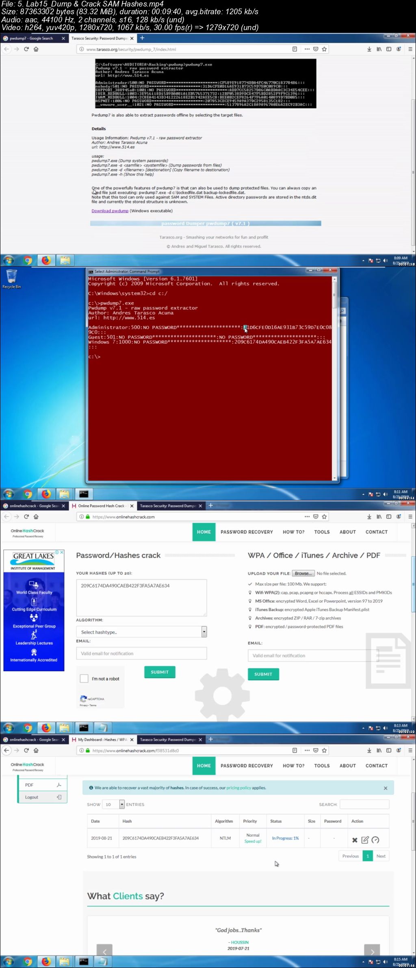Click the page-actions dots on the onlinehashcrack.com home address bar
This screenshot has width=416, height=968.
click(x=307, y=517)
